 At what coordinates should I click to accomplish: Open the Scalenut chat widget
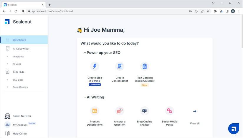click(x=234, y=129)
